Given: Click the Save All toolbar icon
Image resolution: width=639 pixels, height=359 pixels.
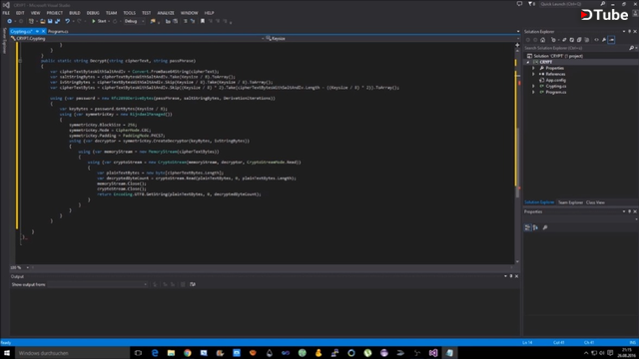Looking at the screenshot, I should click(x=58, y=21).
